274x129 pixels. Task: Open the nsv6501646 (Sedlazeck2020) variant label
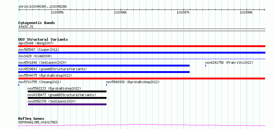point(42,62)
